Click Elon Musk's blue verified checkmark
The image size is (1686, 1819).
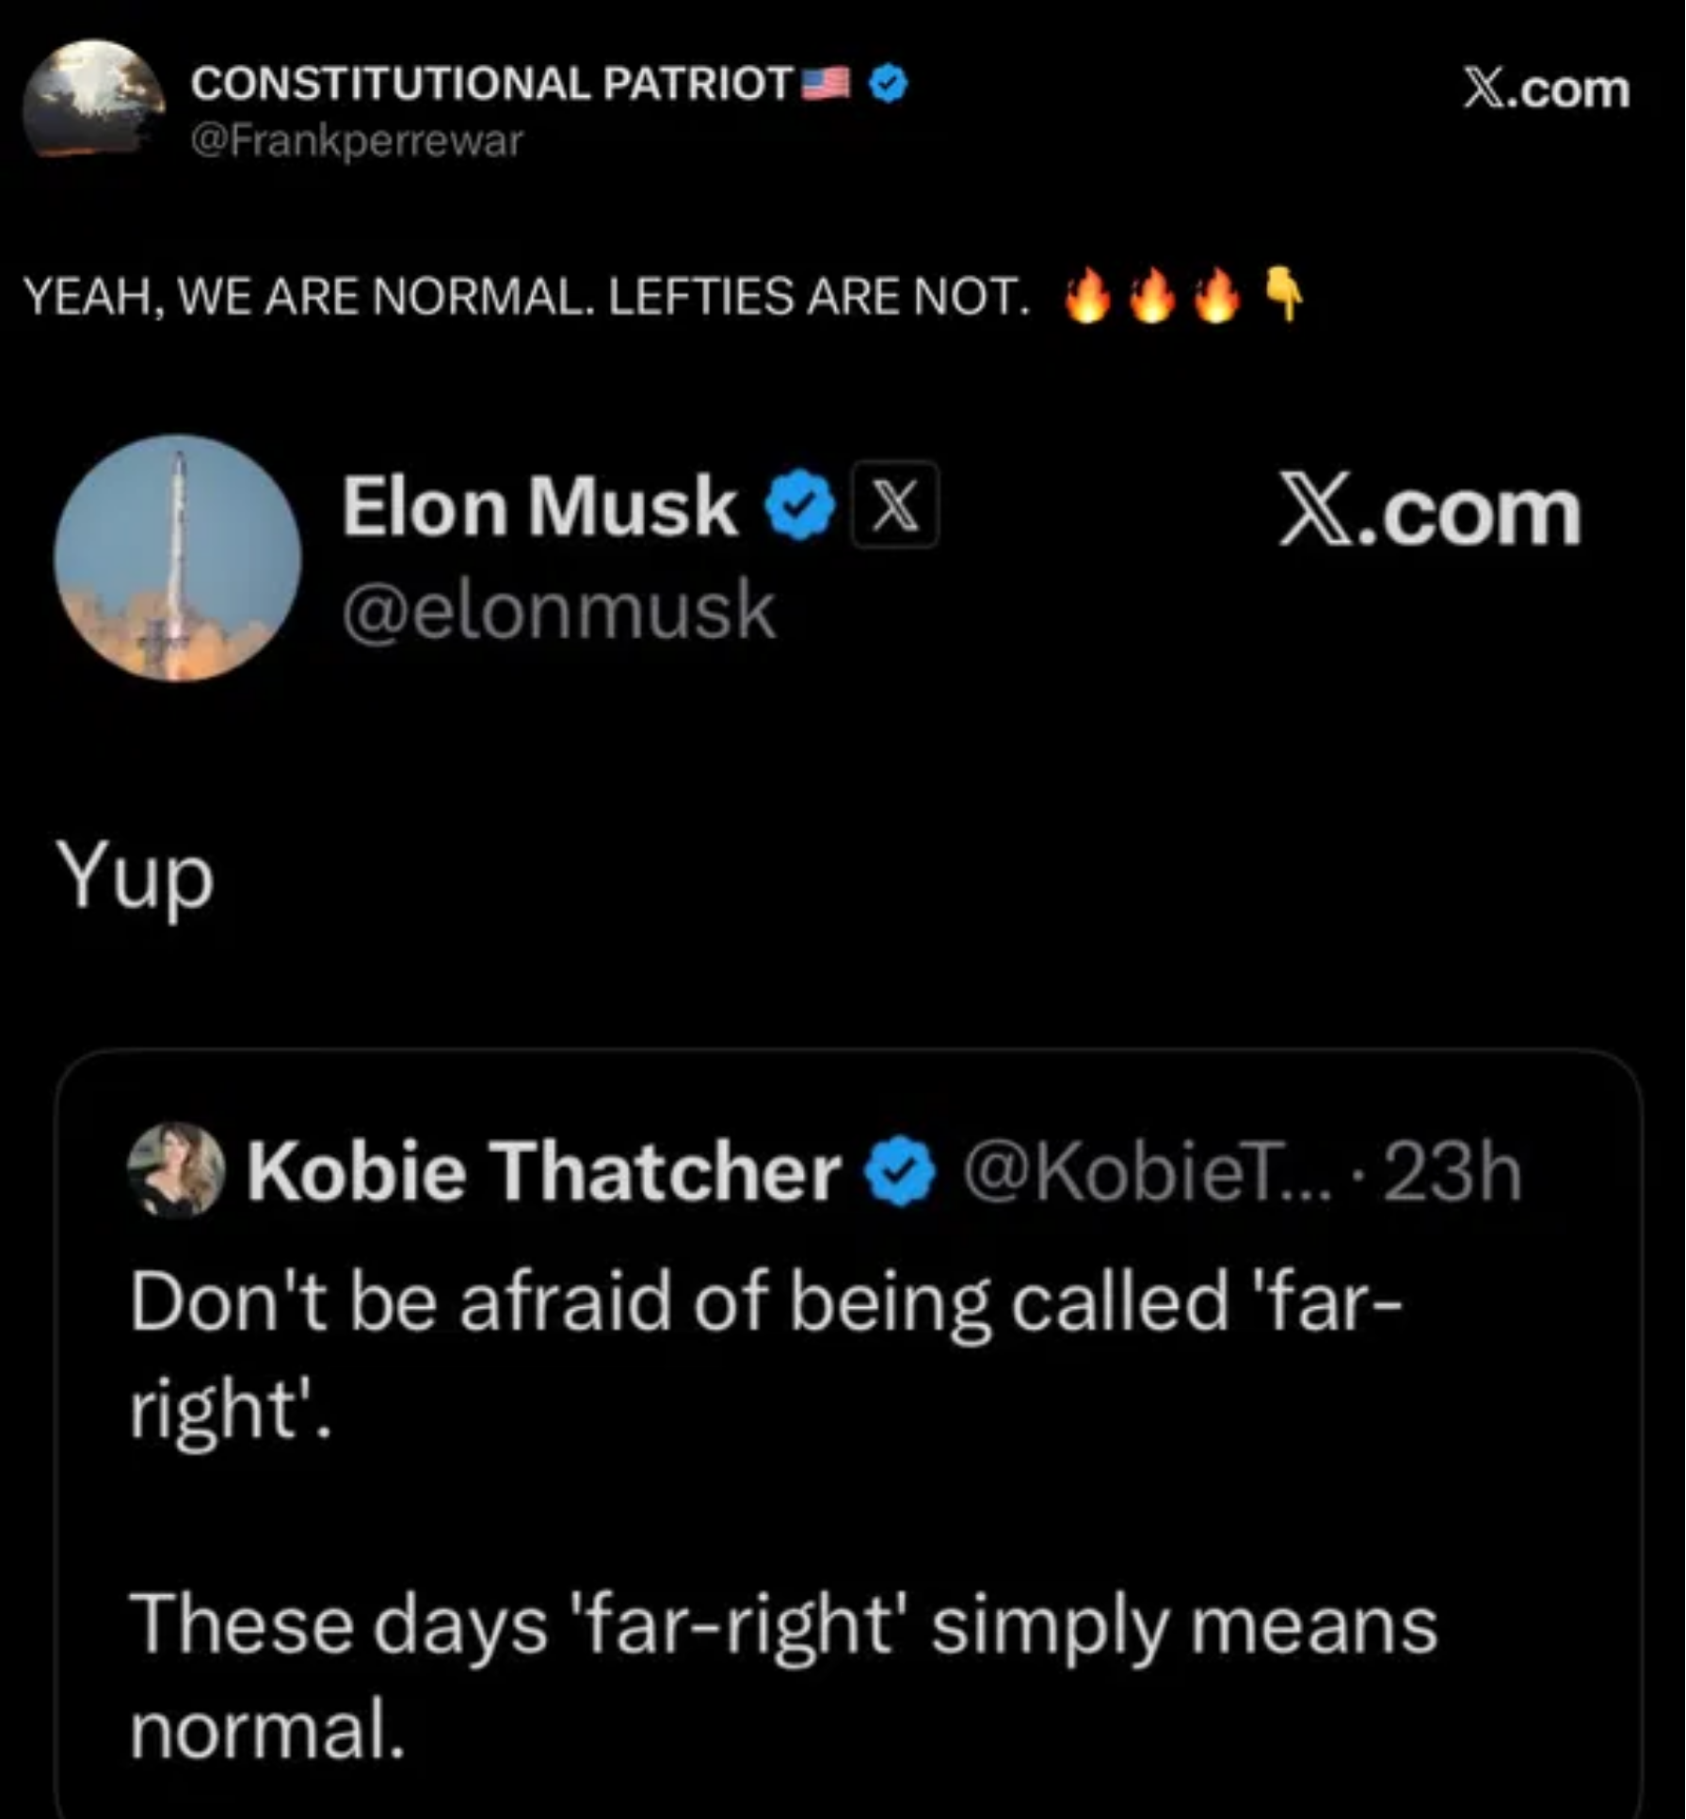click(x=799, y=505)
